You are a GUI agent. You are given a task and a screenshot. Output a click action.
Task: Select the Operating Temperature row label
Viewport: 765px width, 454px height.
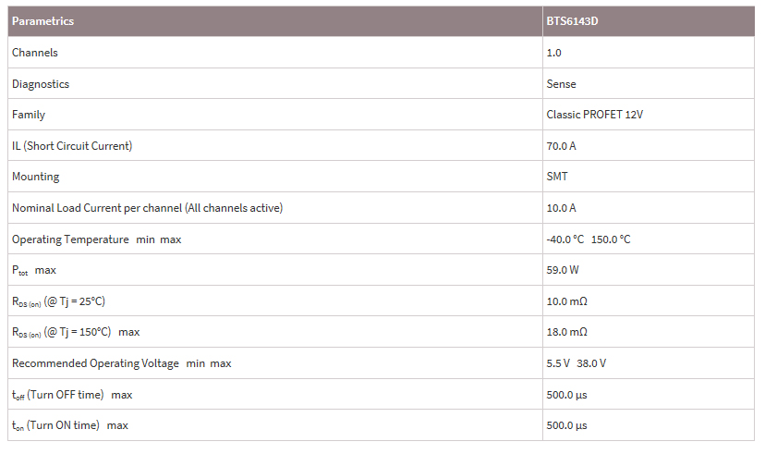(70, 239)
